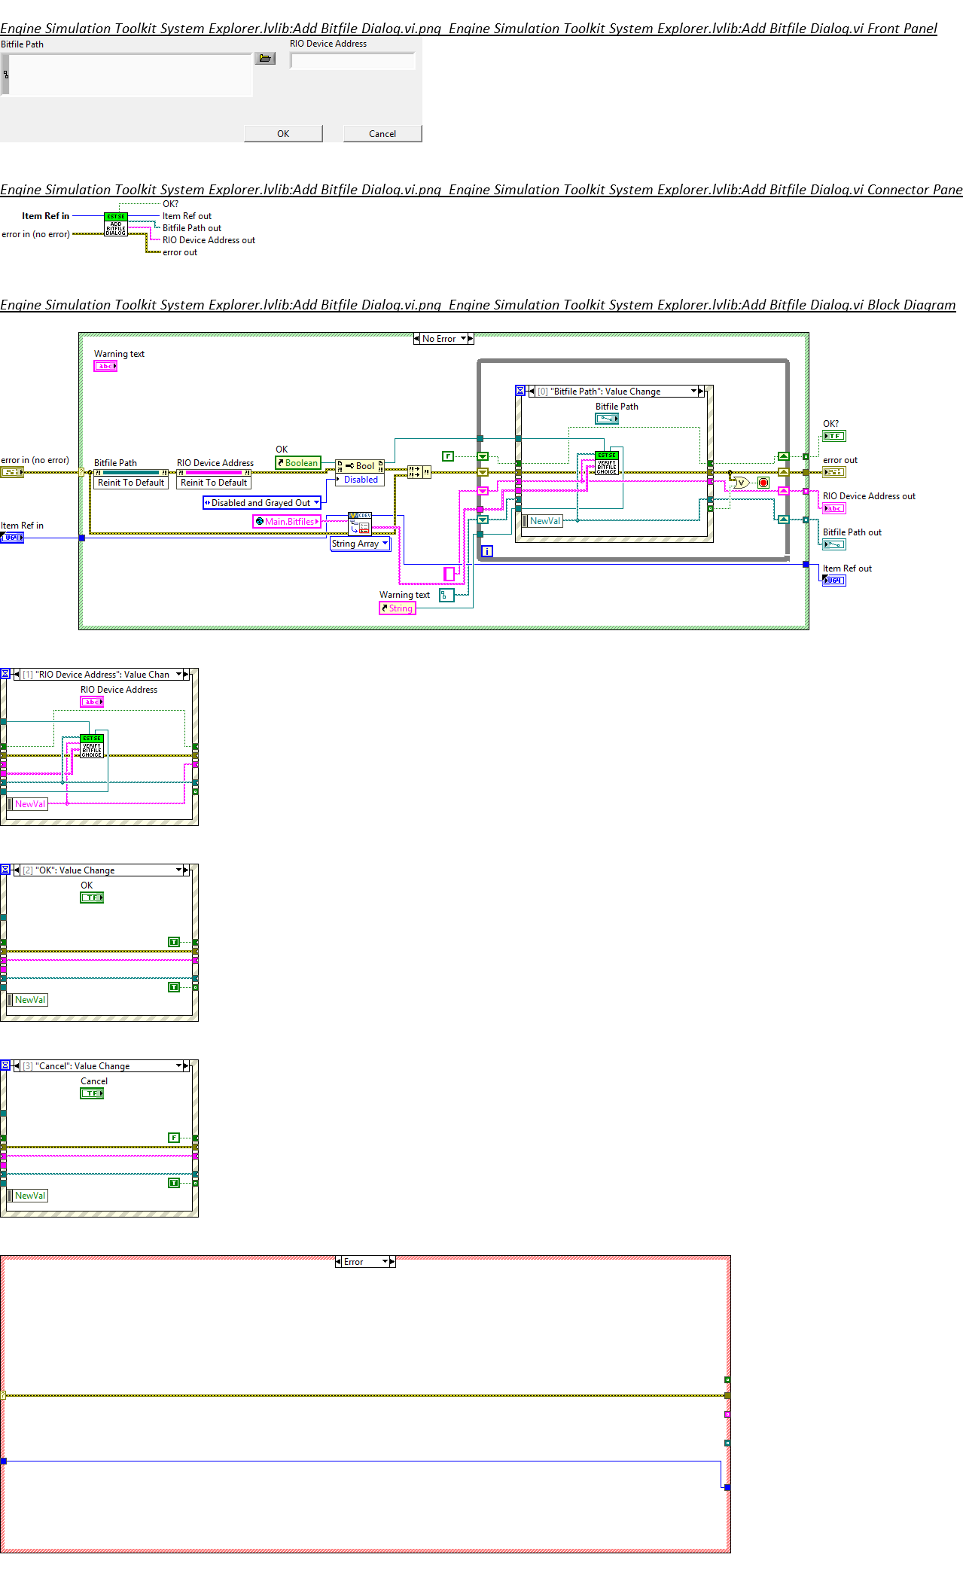Click Reinit To Default under Bitfile Path node
963x1591 pixels.
pyautogui.click(x=131, y=483)
